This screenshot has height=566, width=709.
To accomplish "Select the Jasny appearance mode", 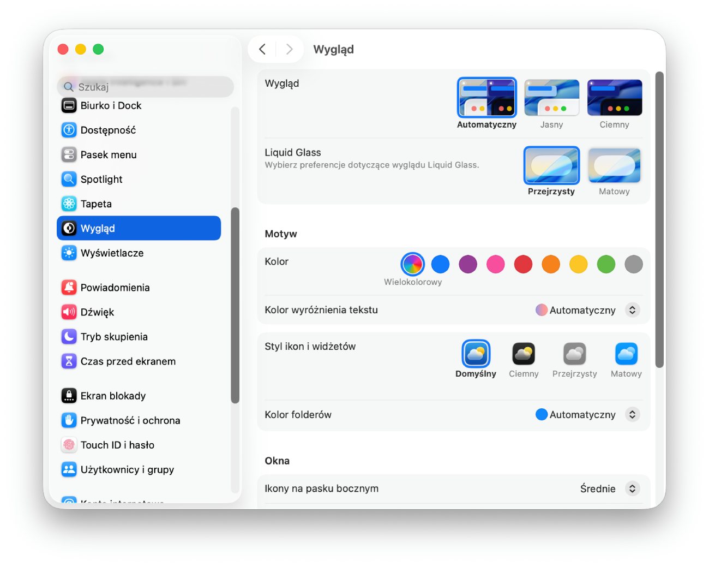I will click(x=551, y=98).
